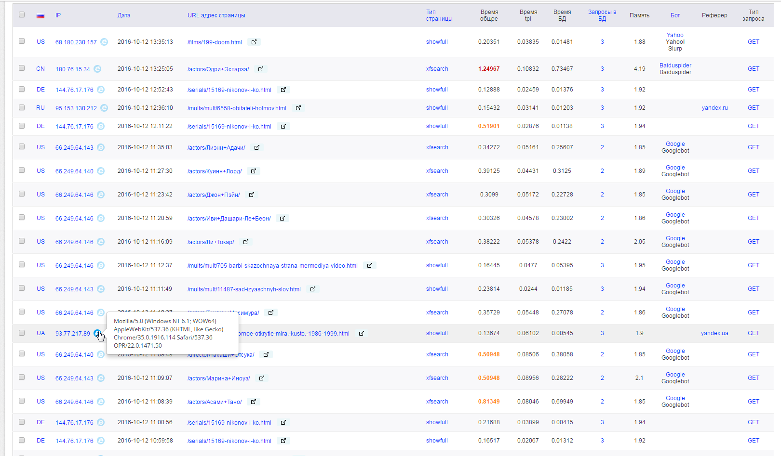
Task: Click Baiduspider bot link
Action: coord(675,65)
